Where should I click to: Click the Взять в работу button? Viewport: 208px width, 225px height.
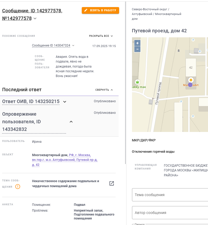click(100, 10)
